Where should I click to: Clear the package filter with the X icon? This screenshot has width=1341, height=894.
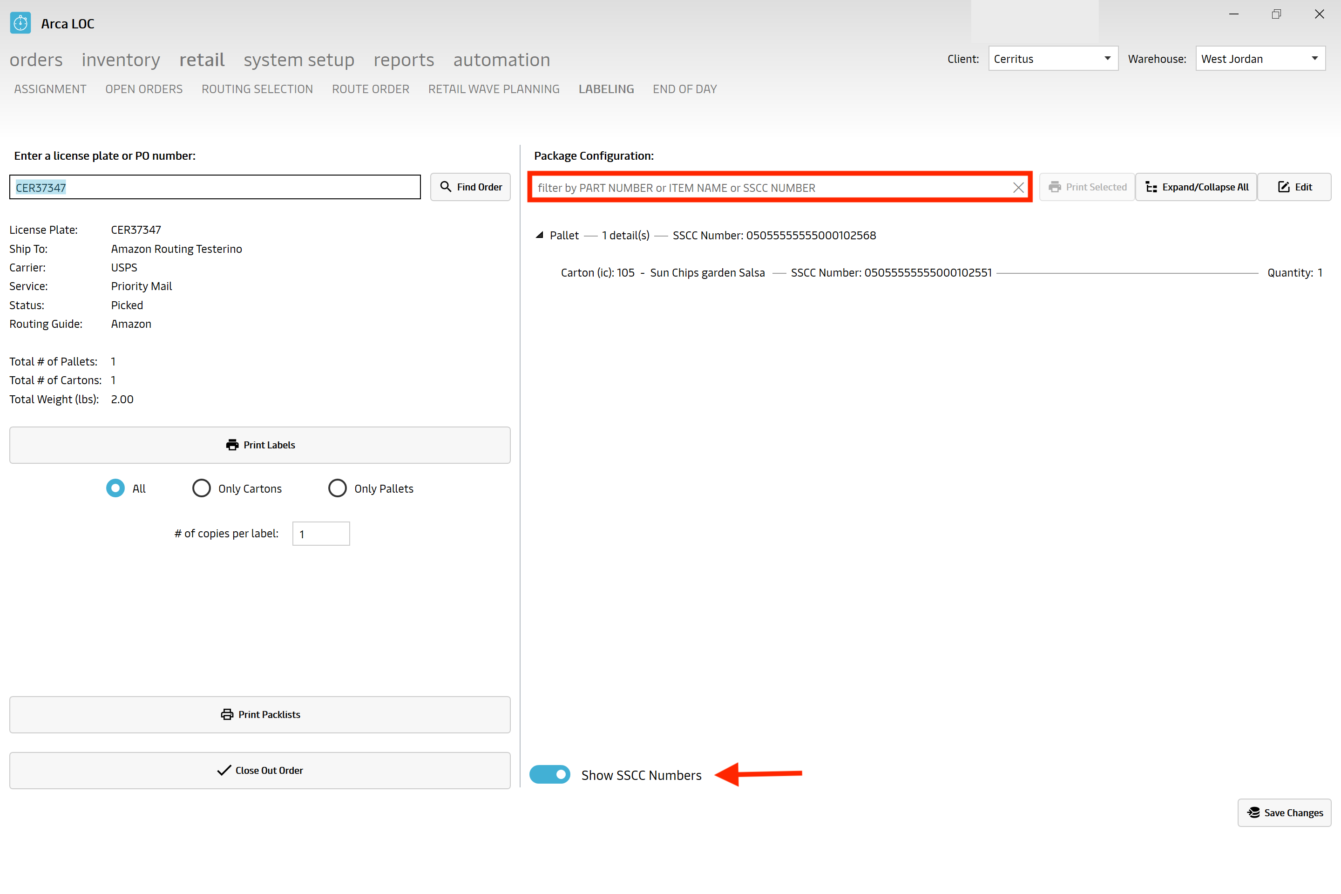(1018, 188)
